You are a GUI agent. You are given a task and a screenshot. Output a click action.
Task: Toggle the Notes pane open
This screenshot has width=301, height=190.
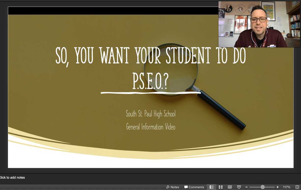pos(173,187)
